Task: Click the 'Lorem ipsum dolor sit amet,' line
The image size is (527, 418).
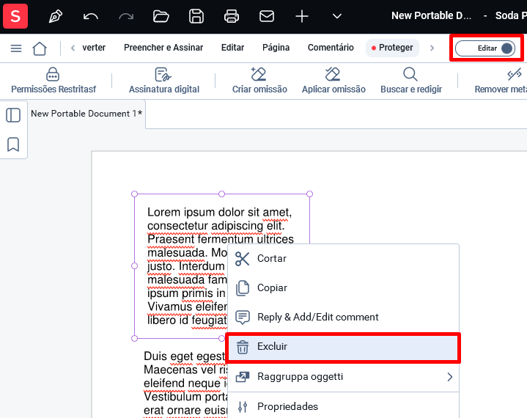Action: 219,212
